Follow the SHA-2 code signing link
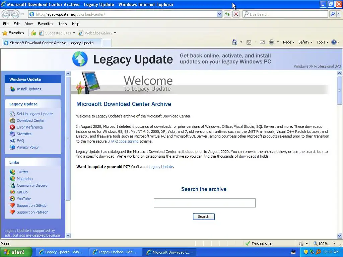343x257 pixels. point(123,141)
